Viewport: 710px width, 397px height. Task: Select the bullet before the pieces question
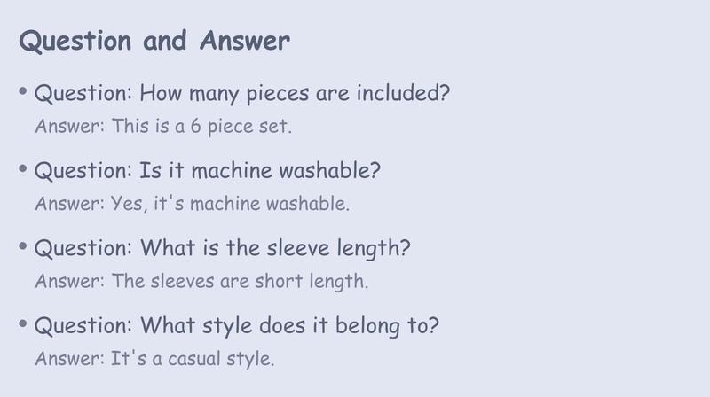[23, 92]
